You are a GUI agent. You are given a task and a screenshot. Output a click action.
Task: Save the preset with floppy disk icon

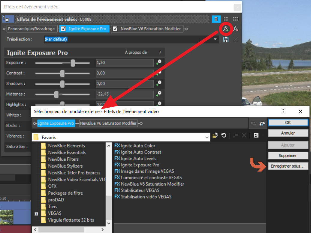(x=226, y=39)
